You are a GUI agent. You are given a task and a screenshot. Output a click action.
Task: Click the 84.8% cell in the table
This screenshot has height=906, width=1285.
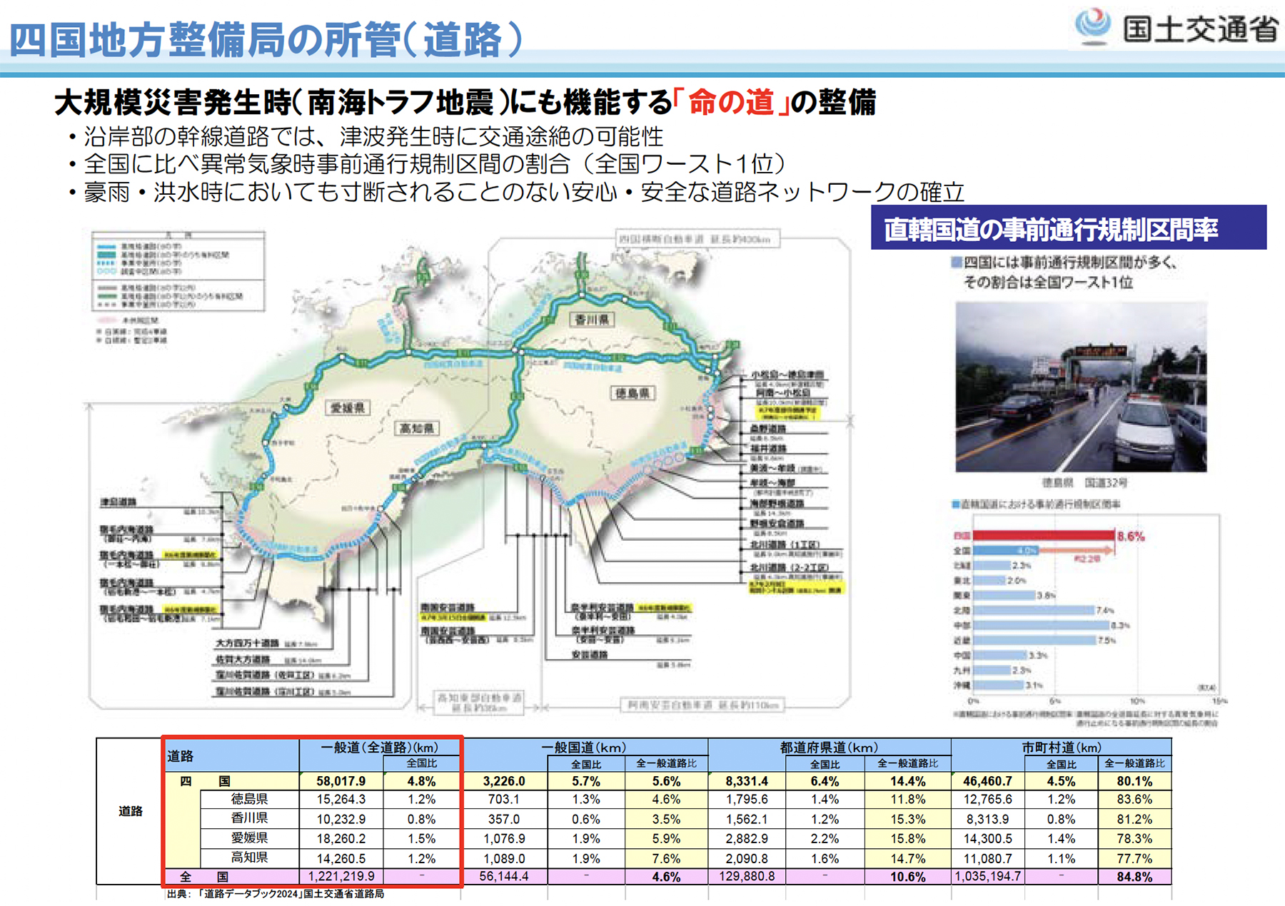click(1134, 877)
